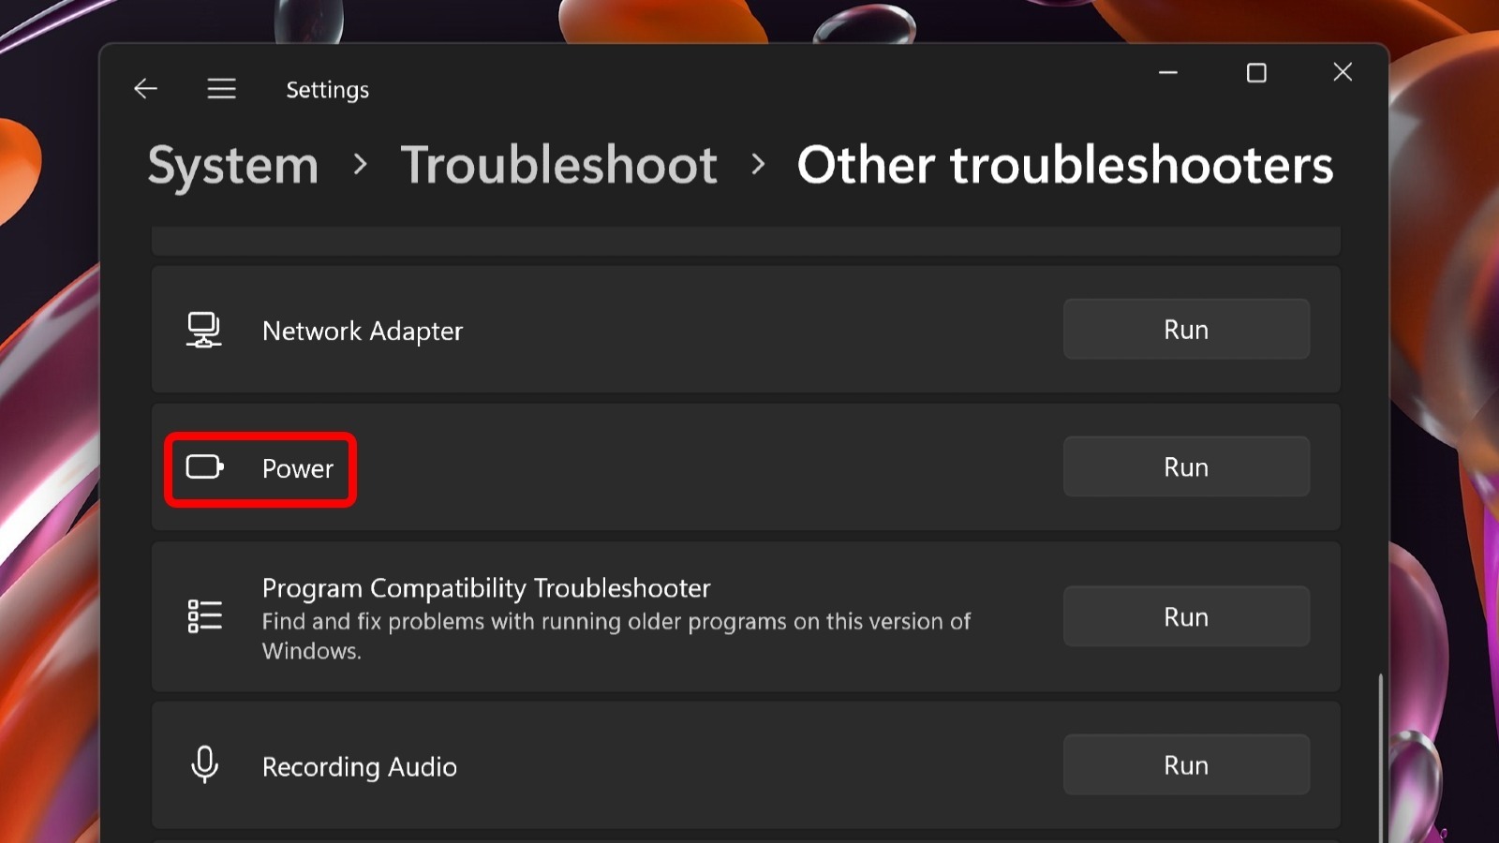
Task: Click the Recording Audio label
Action: tap(360, 766)
